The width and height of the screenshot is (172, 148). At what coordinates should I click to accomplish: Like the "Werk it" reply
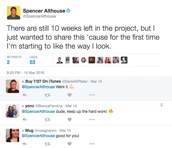pyautogui.click(x=70, y=95)
